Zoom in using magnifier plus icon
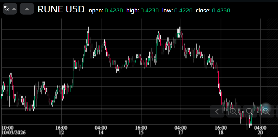The image size is (278, 137). tap(233, 111)
